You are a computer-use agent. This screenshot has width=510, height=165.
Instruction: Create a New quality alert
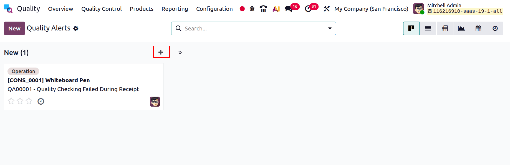14,28
